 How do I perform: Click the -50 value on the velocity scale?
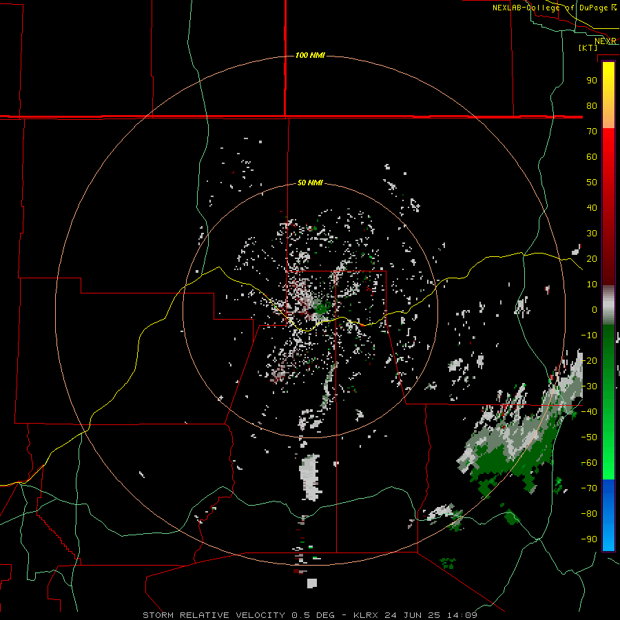pyautogui.click(x=589, y=437)
